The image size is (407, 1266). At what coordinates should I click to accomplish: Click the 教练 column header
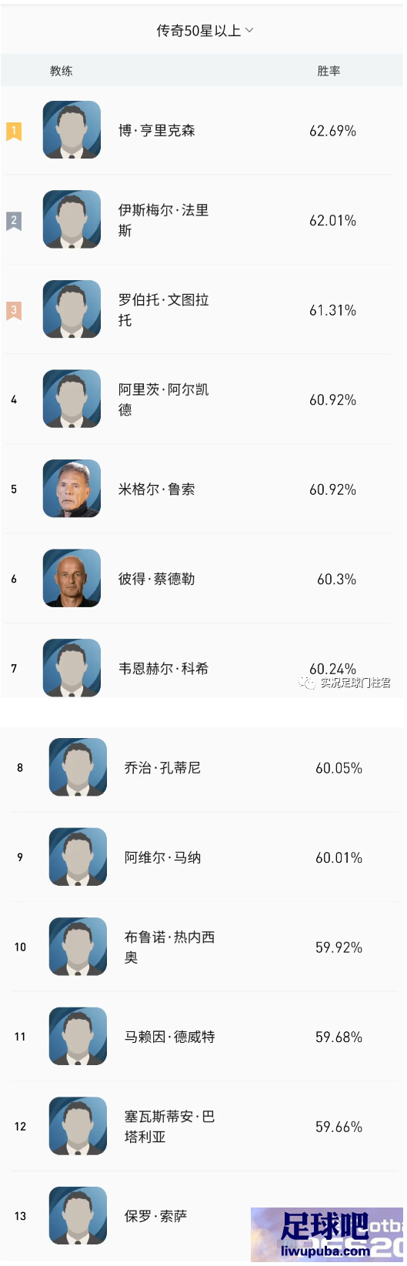click(62, 71)
